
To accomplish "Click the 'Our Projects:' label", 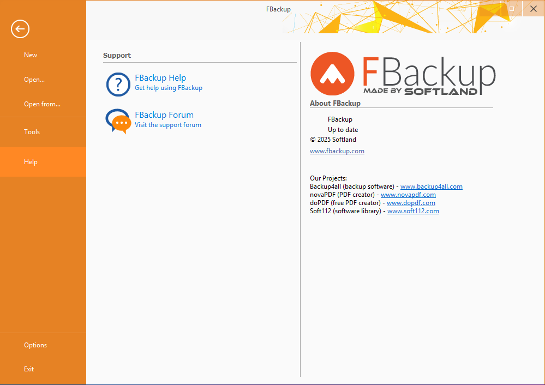I will point(328,178).
